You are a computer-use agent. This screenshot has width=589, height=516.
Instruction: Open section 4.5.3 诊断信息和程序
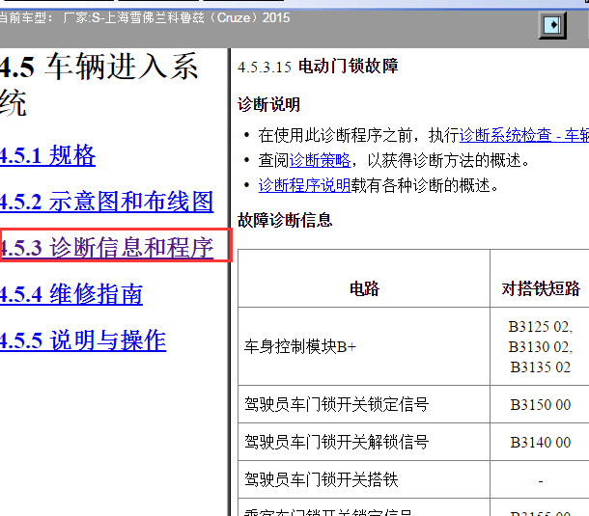point(106,247)
